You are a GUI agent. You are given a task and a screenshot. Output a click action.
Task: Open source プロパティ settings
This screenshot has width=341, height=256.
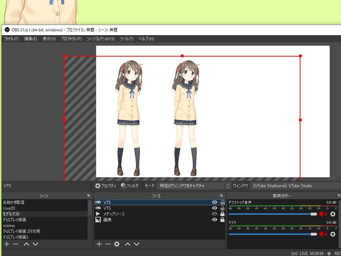pos(105,186)
